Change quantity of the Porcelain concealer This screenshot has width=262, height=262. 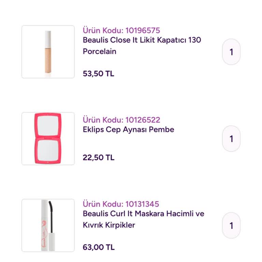pos(231,52)
